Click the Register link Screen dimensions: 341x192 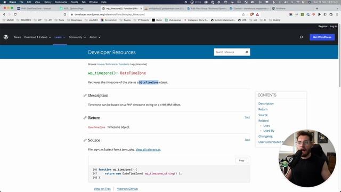tap(323, 26)
